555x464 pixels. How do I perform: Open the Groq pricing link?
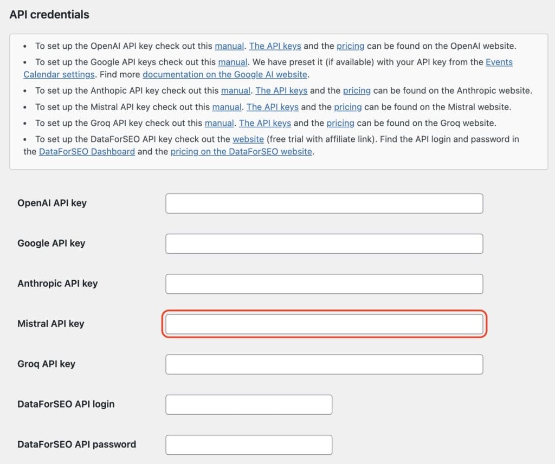(x=340, y=123)
